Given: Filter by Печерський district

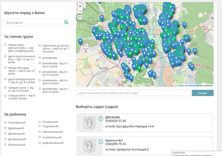Looking at the screenshot, I should 40,122.
